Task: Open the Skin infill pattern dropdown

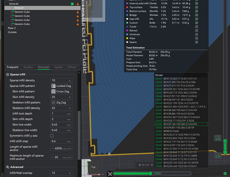Action: click(61, 91)
